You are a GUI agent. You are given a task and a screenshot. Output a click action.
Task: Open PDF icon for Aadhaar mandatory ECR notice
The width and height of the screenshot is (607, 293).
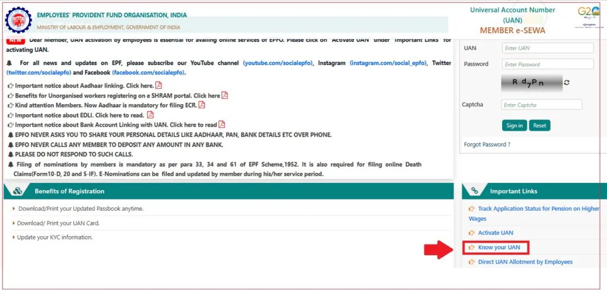[202, 105]
